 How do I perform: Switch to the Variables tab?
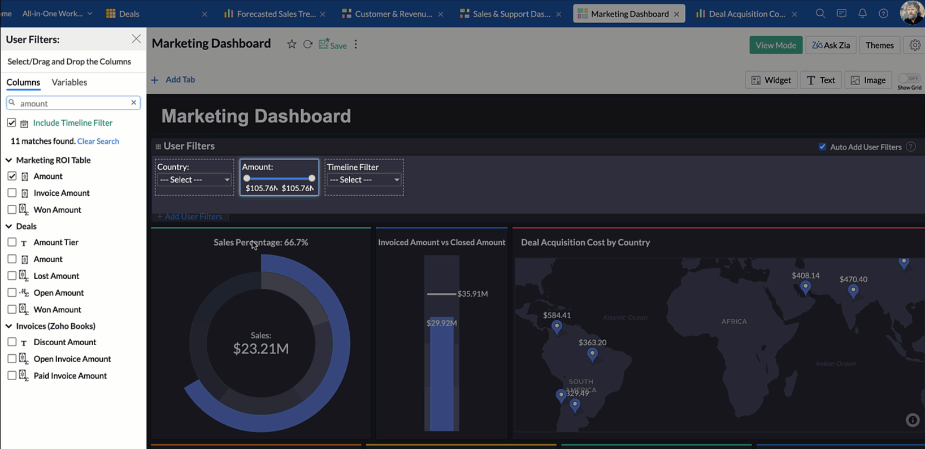pyautogui.click(x=70, y=82)
